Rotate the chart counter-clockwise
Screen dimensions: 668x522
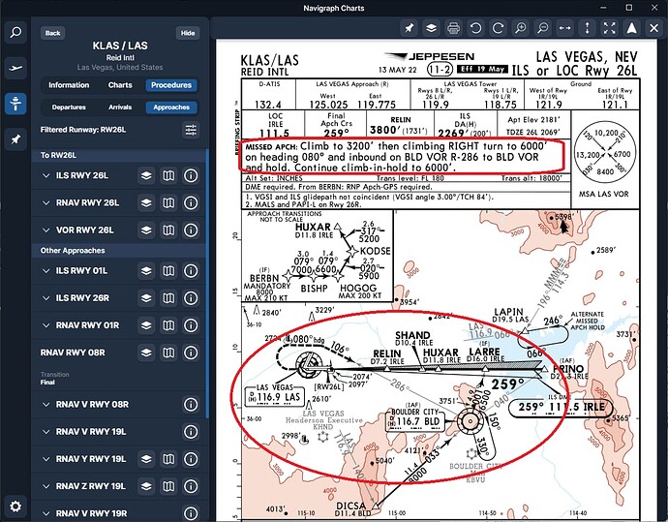[476, 28]
